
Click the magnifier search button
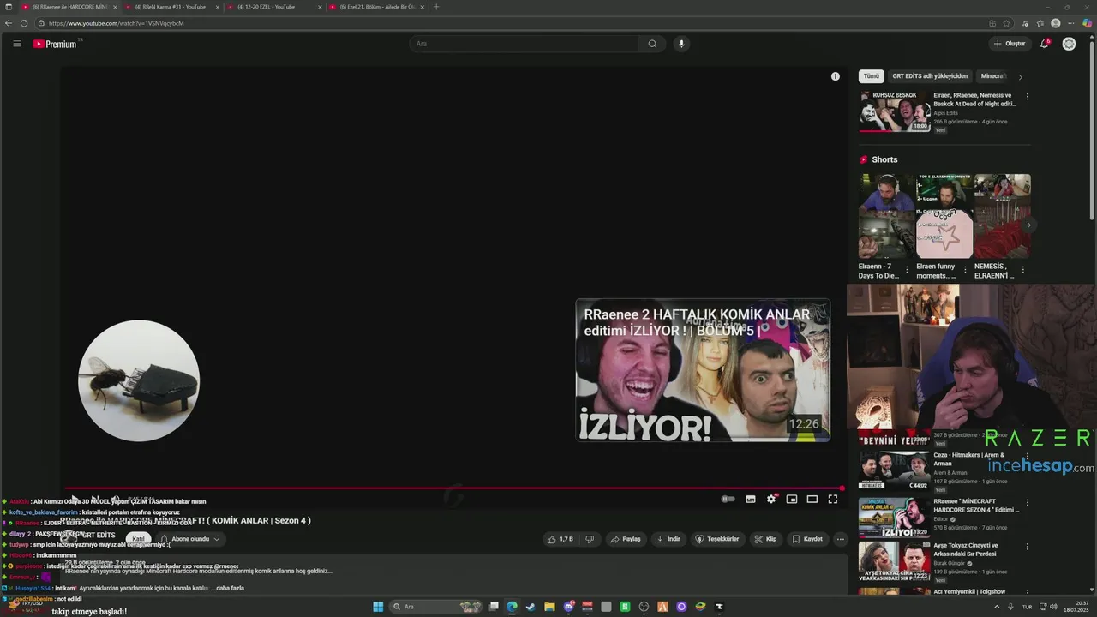(652, 44)
